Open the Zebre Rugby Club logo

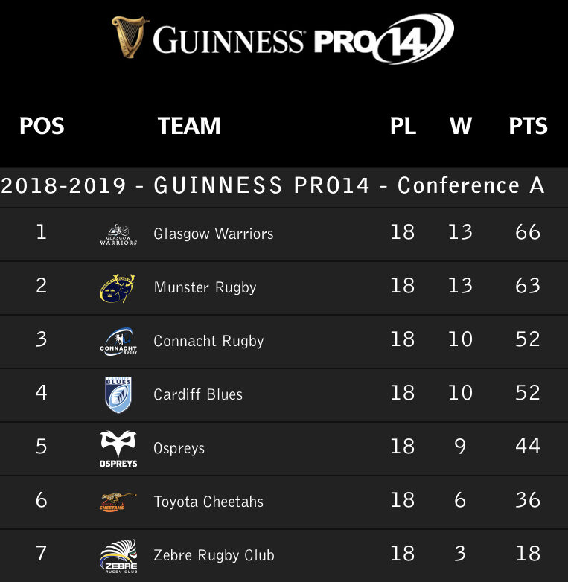click(118, 555)
